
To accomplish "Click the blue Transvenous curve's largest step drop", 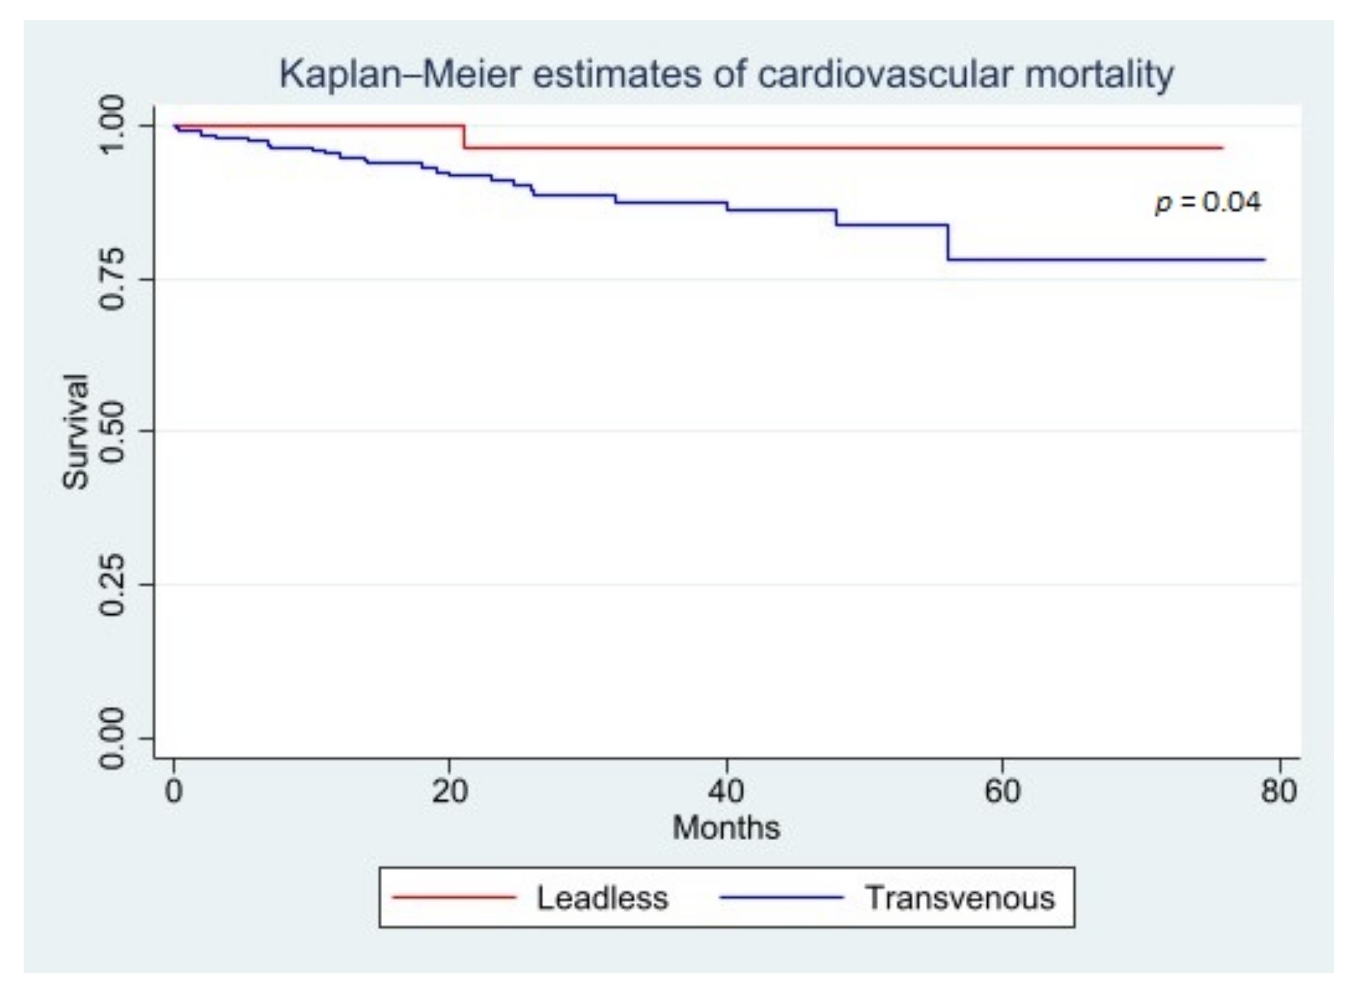I will [x=949, y=242].
